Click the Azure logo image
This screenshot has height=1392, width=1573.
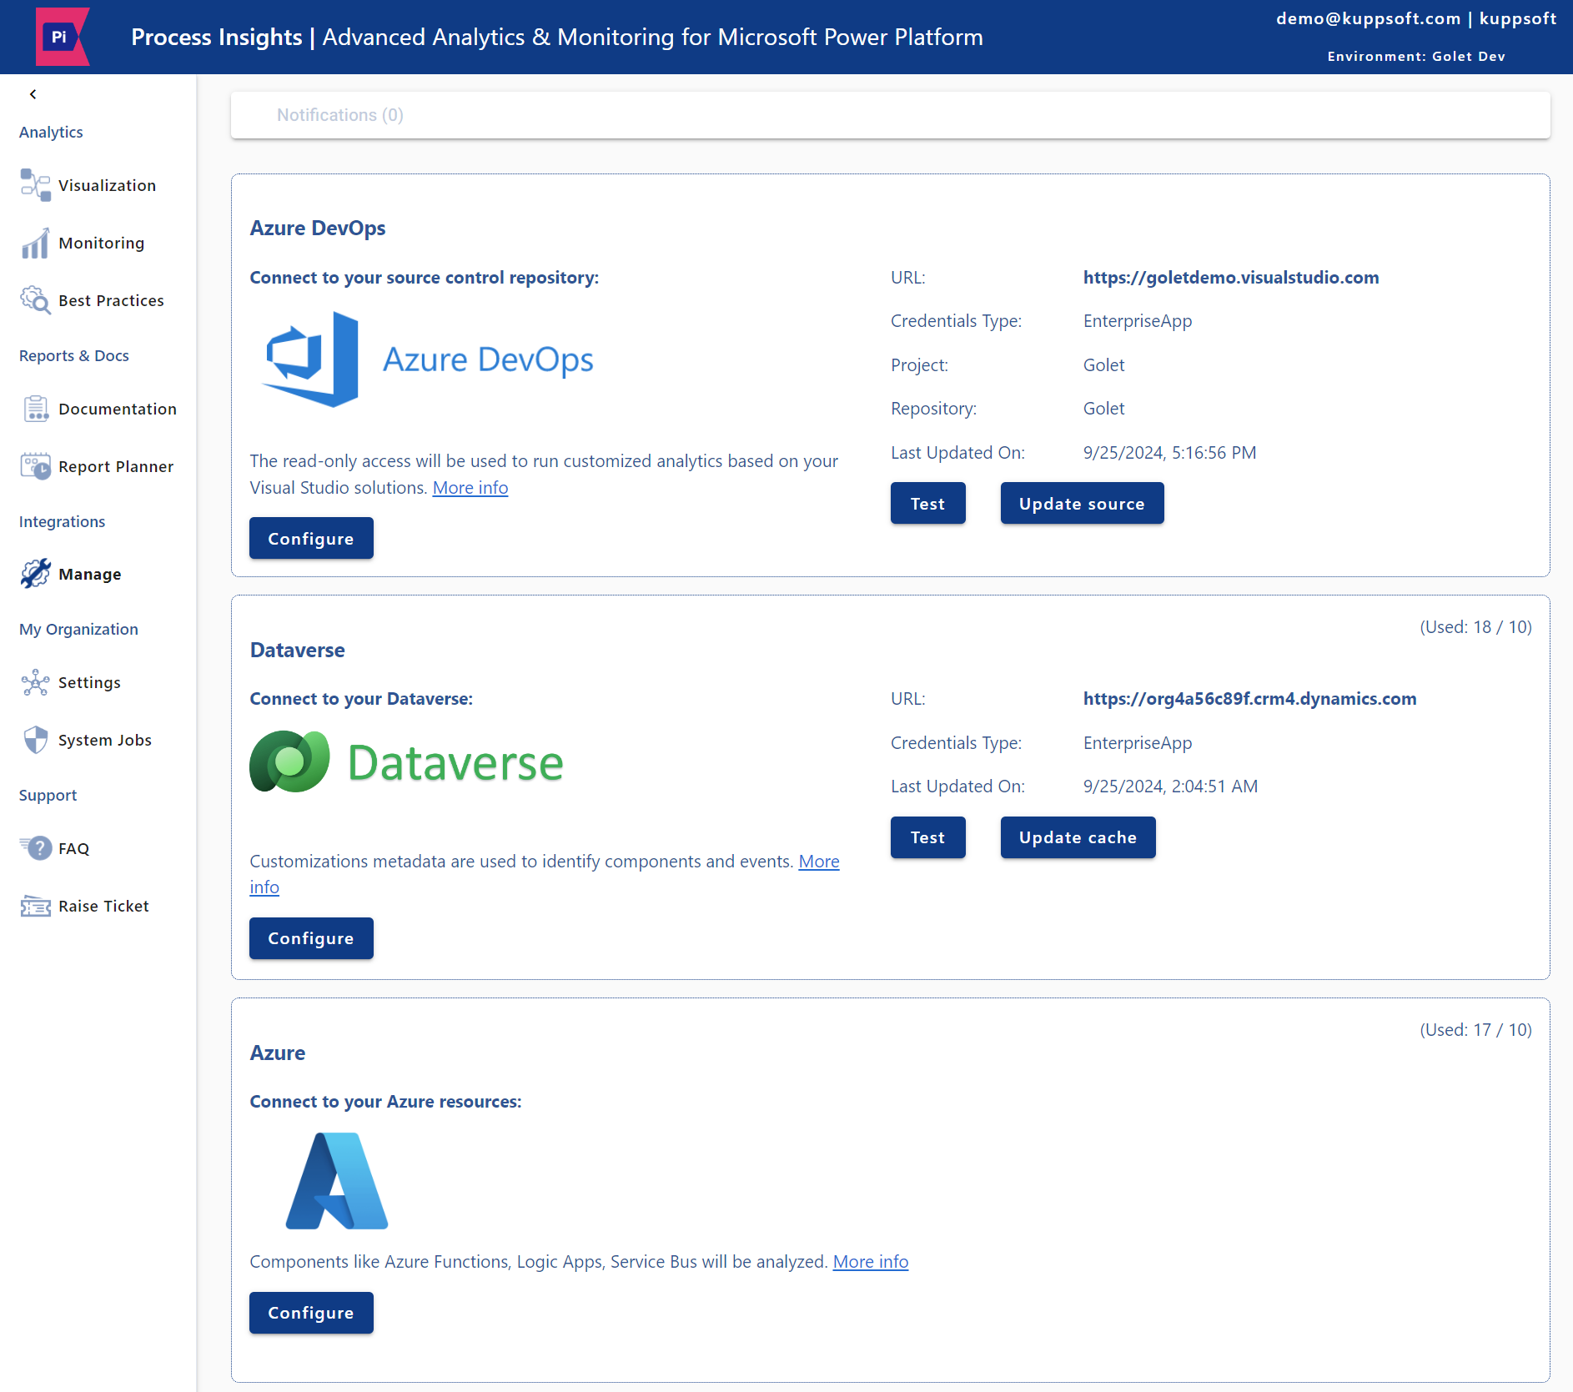tap(337, 1181)
